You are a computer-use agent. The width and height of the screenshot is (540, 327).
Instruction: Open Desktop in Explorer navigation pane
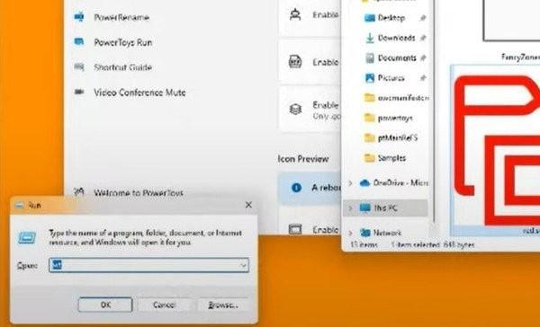tap(391, 18)
